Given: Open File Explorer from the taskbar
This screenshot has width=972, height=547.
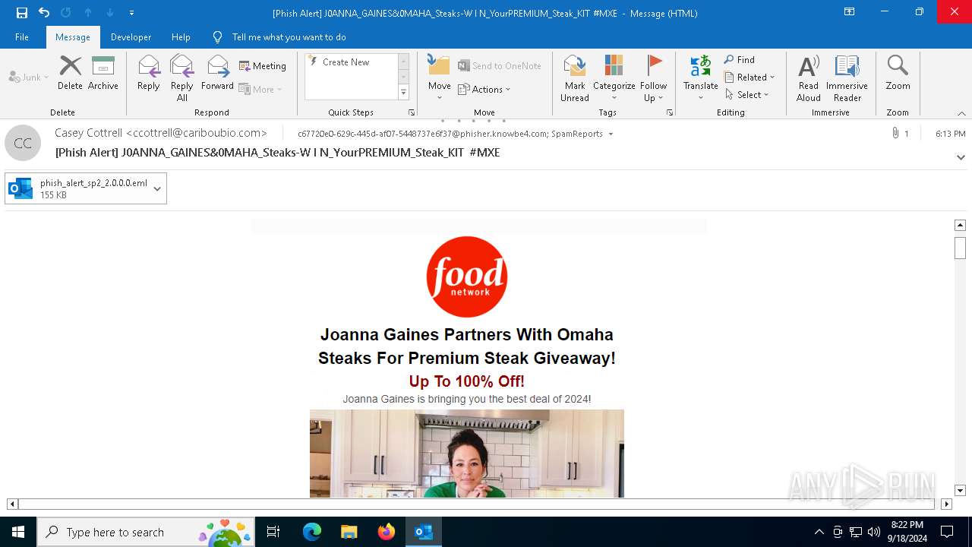Looking at the screenshot, I should 349,532.
